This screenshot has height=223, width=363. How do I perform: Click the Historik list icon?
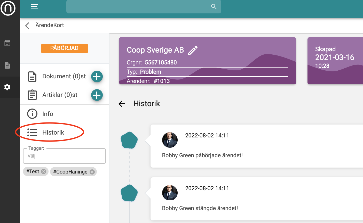click(x=32, y=132)
